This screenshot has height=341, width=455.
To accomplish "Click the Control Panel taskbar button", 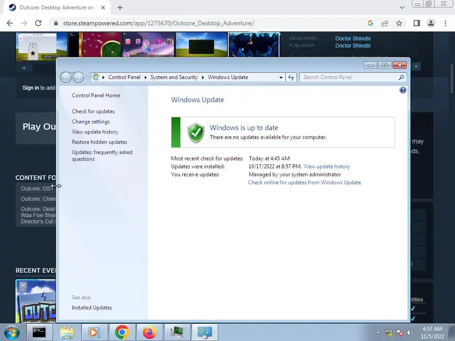I will pos(204,332).
